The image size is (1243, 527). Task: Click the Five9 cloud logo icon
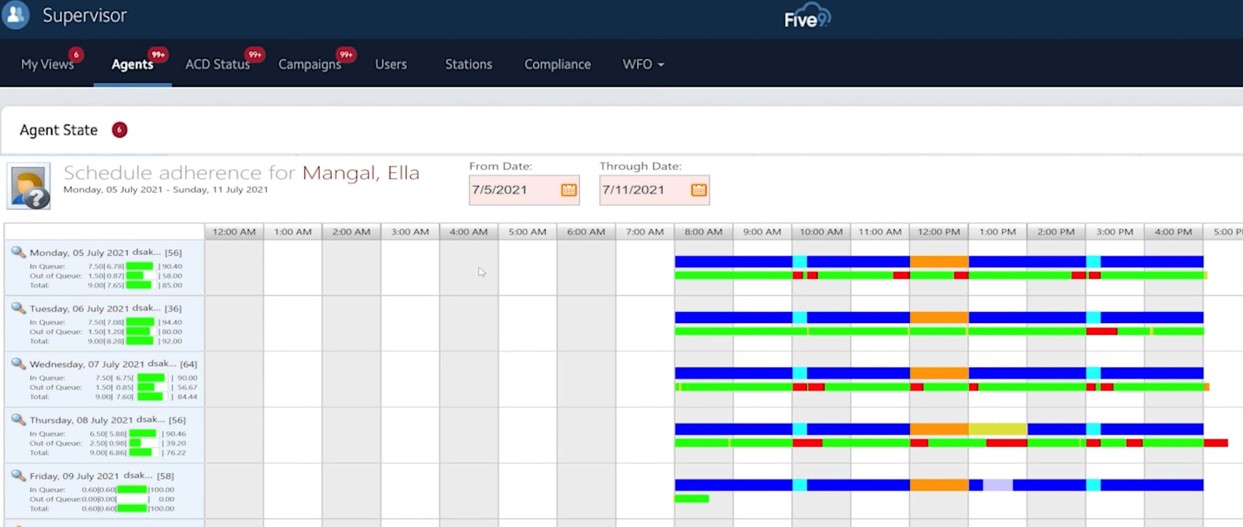(805, 16)
